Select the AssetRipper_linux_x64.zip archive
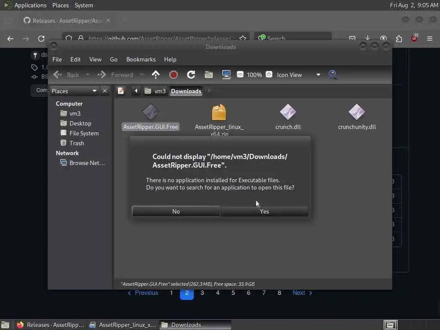 (219, 119)
